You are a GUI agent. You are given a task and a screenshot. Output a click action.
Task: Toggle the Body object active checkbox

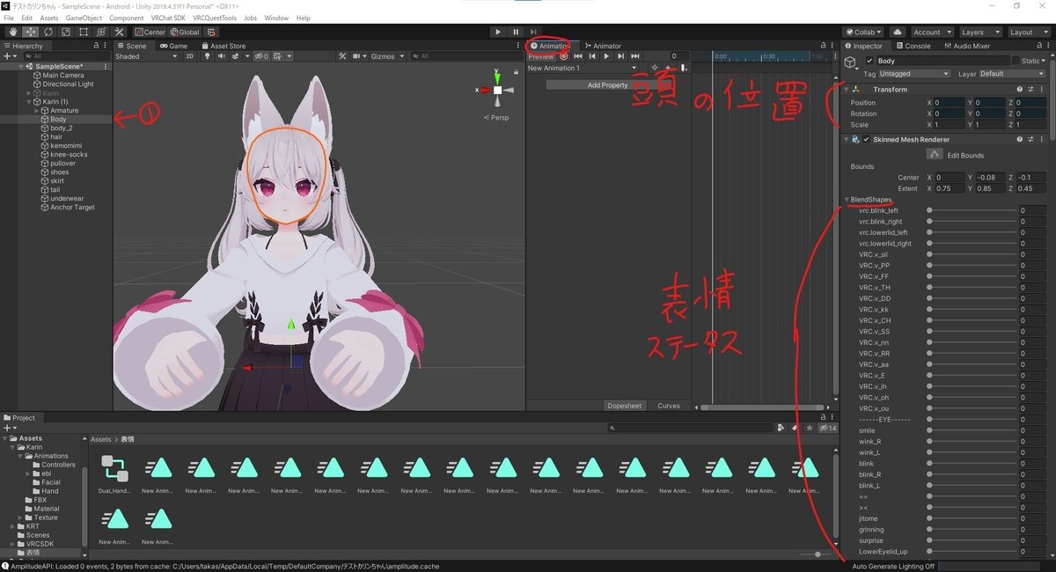pos(869,61)
